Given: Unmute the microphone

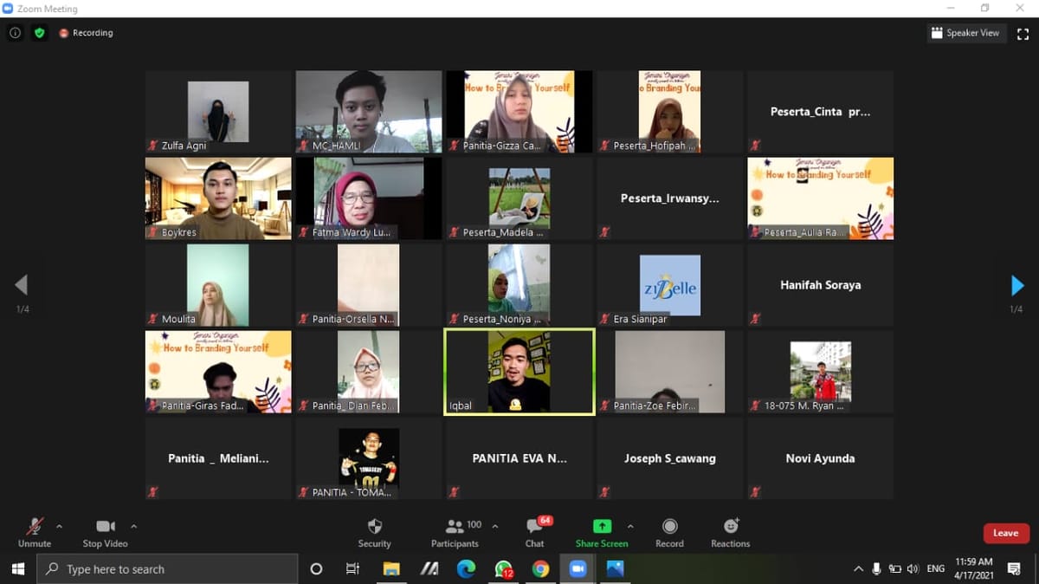Looking at the screenshot, I should tap(35, 527).
